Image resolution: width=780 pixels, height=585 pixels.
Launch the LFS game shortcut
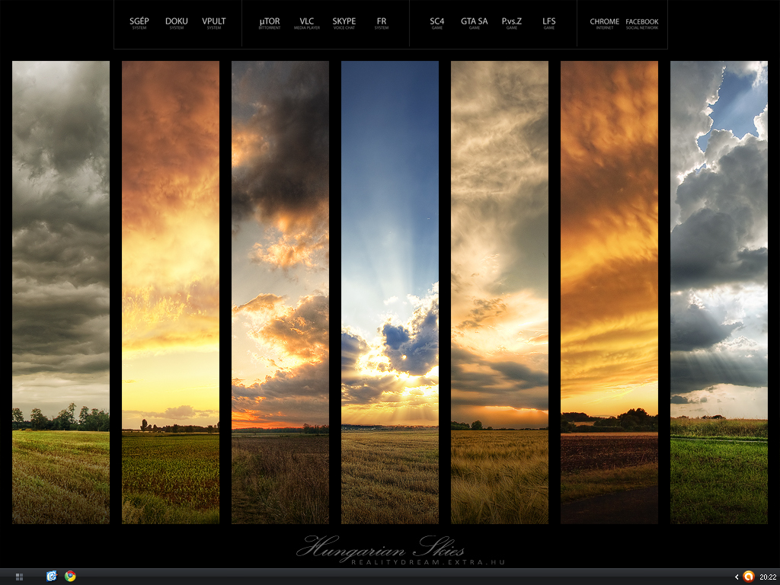(x=549, y=24)
